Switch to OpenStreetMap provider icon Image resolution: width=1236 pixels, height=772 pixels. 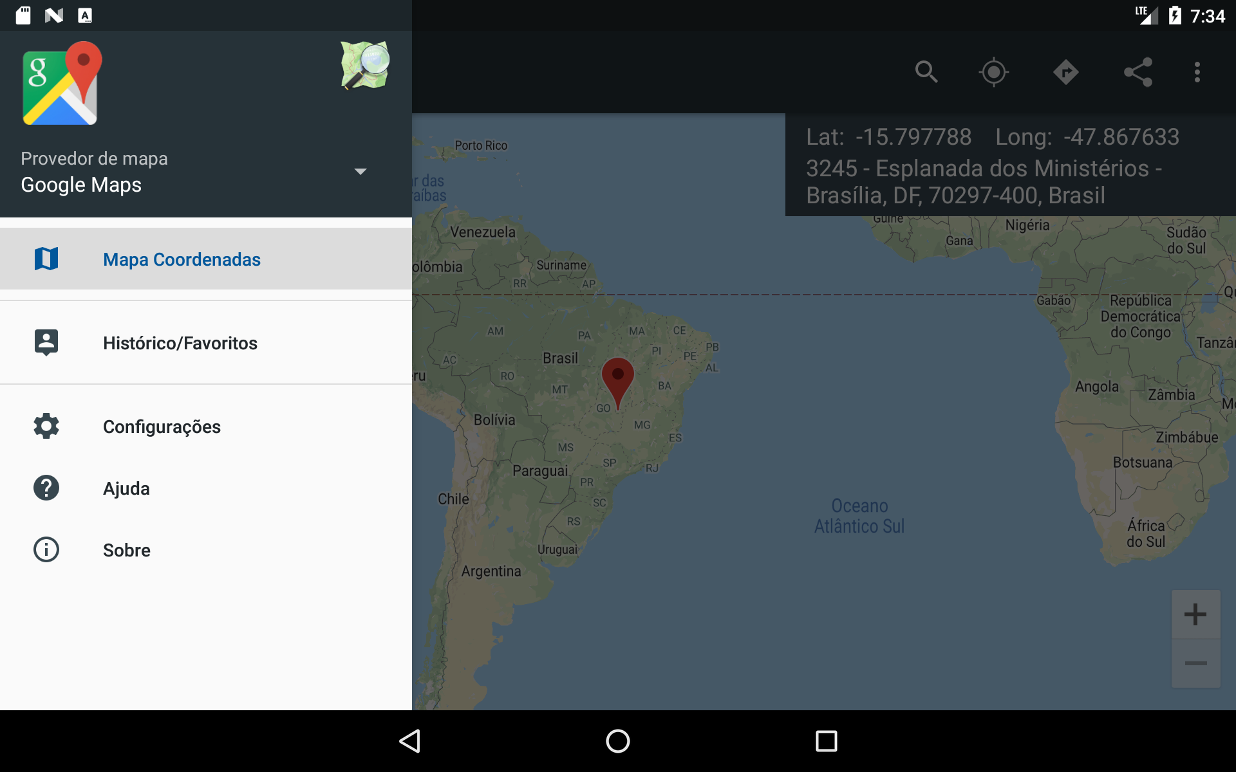tap(365, 66)
